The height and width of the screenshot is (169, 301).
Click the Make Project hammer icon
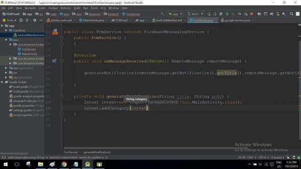162,14
